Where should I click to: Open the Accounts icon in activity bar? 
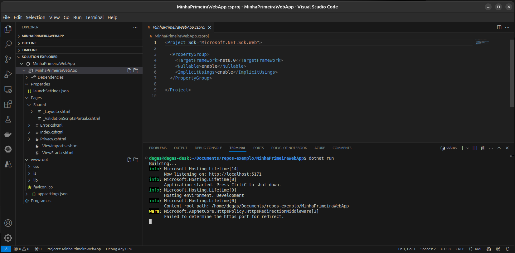pos(8,223)
